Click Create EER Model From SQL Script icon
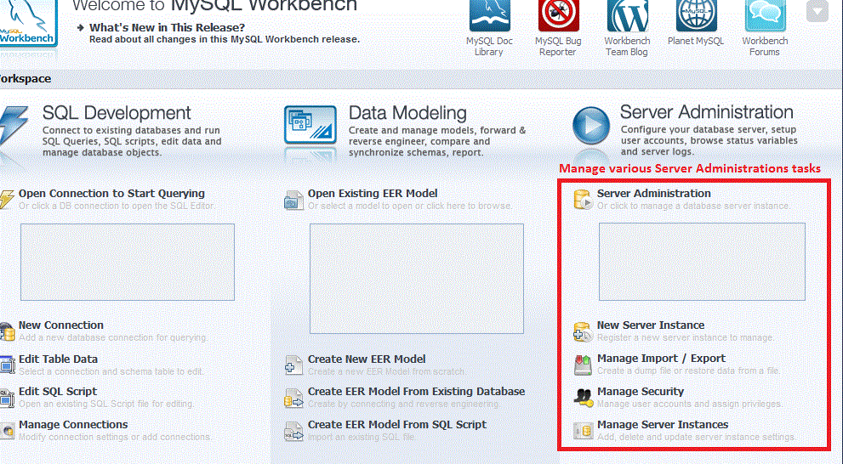Image resolution: width=843 pixels, height=464 pixels. [x=293, y=431]
